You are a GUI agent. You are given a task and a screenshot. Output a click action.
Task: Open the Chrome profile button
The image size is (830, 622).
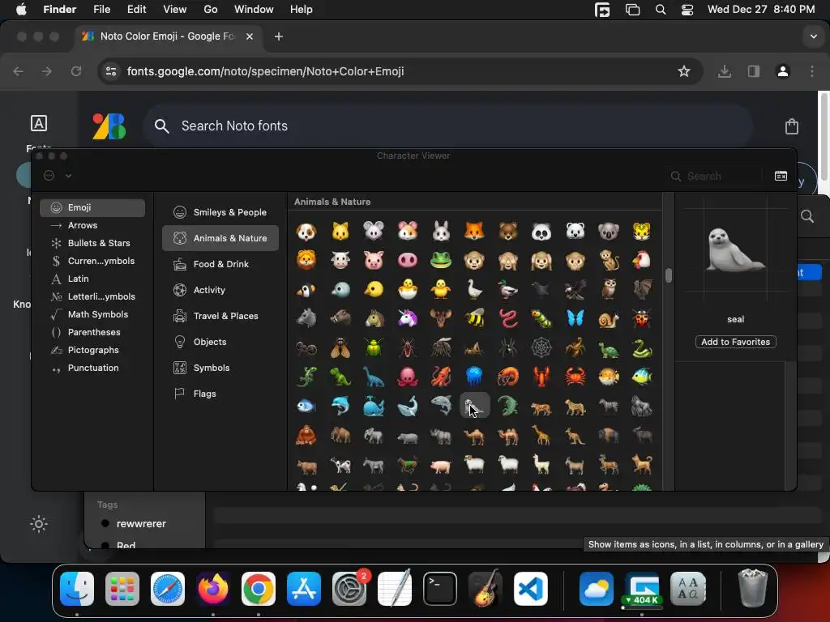(782, 71)
